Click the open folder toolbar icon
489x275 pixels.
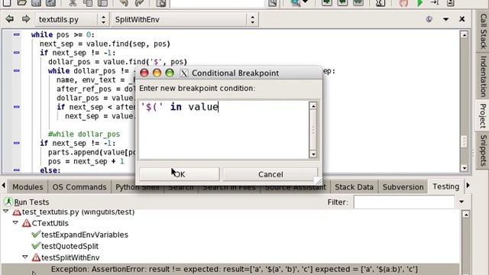(x=22, y=3)
